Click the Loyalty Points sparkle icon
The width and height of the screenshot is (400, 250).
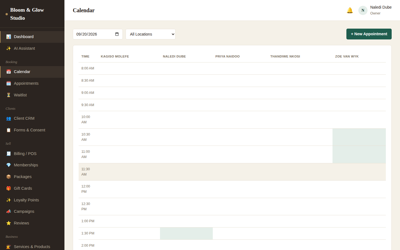9,200
